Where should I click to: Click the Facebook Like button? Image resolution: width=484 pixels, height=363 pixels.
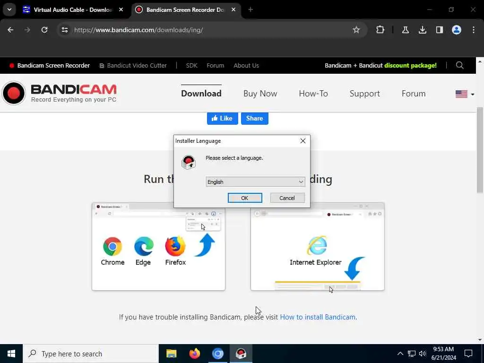(x=223, y=118)
